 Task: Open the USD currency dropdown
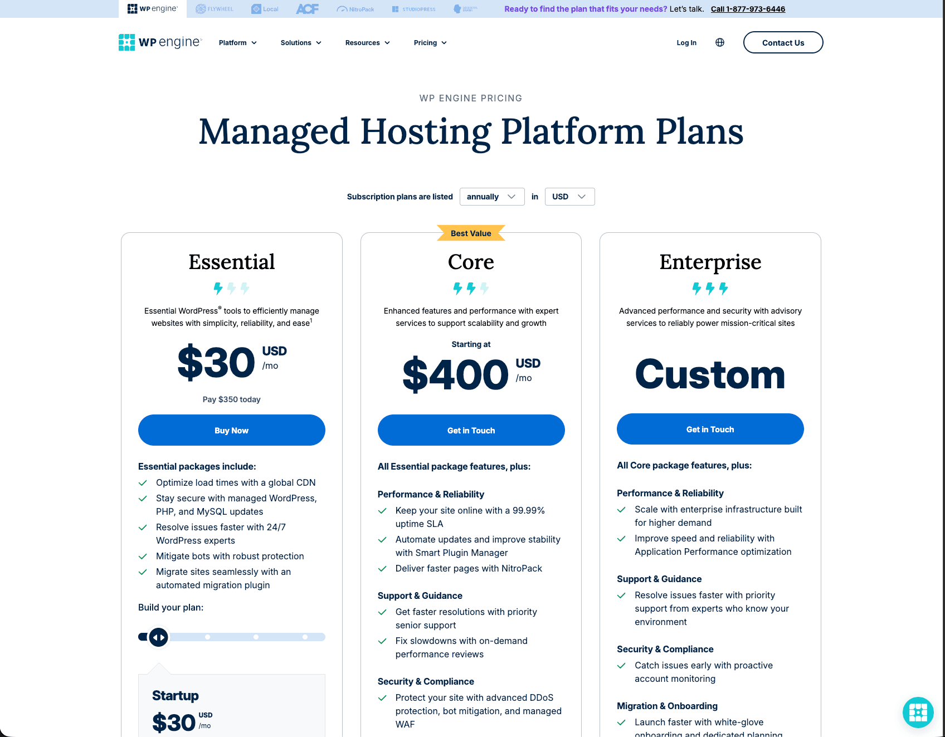point(569,197)
